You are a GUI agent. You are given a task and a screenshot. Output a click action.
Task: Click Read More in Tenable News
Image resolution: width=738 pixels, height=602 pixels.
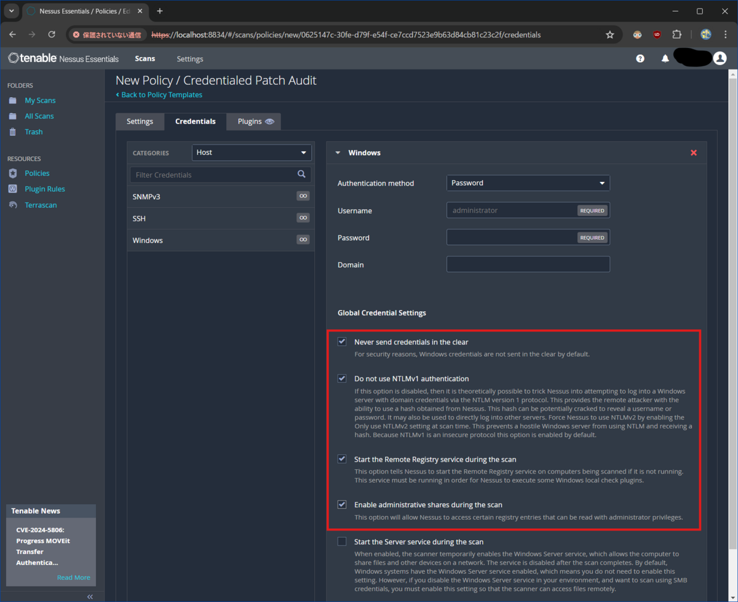tap(74, 577)
